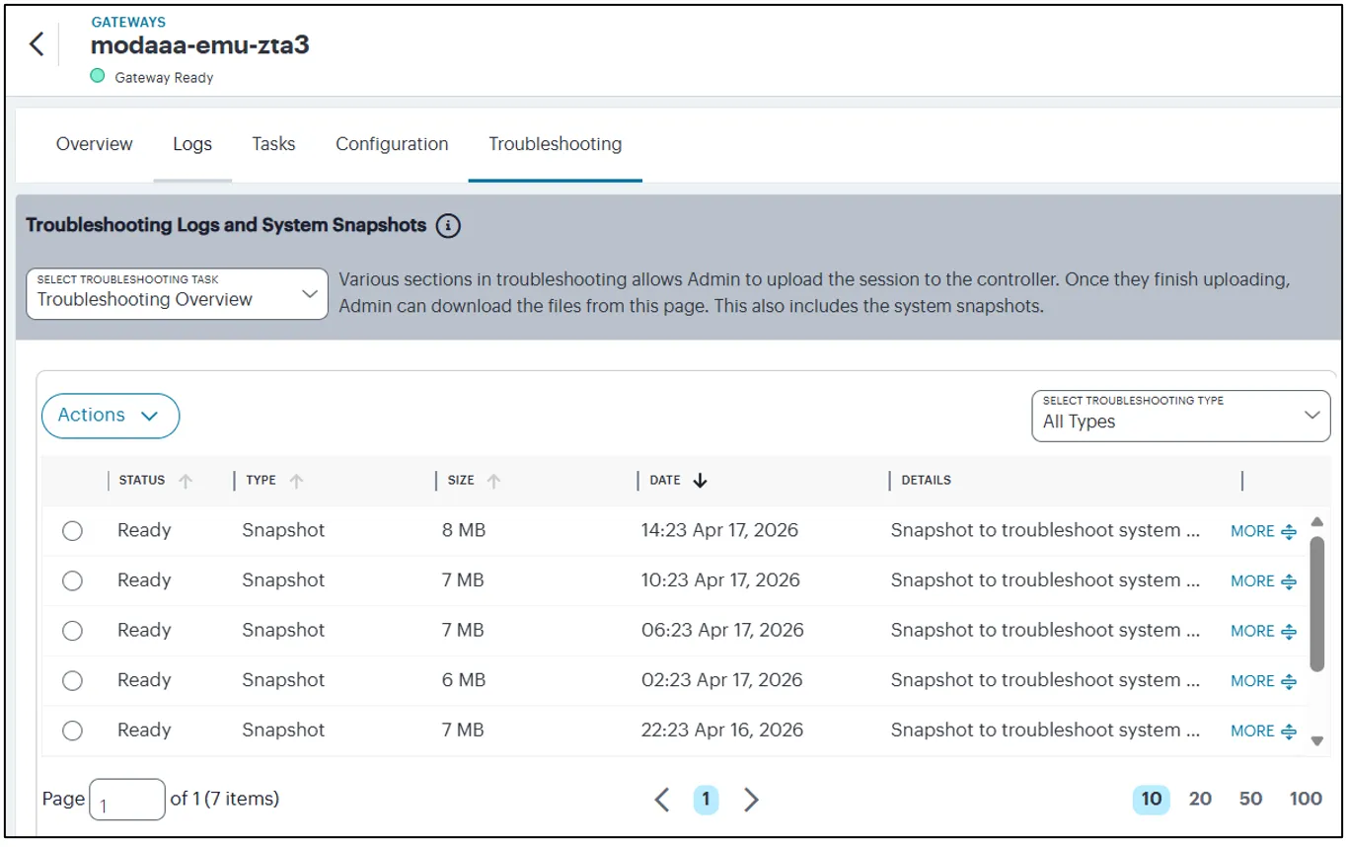Click the info icon beside Troubleshooting Logs heading
Screen dimensions: 1347x847
(x=448, y=226)
